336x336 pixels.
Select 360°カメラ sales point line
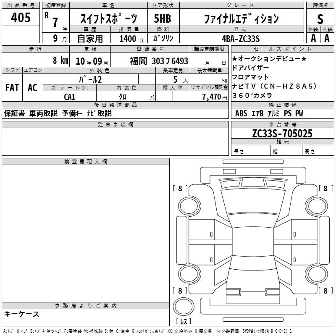252,95
